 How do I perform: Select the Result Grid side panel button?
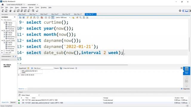[x=187, y=71]
